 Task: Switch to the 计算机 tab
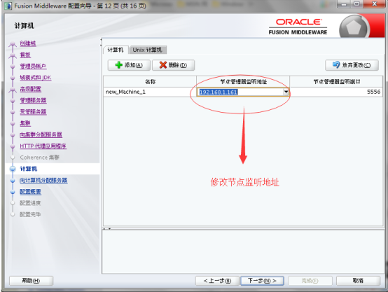[x=116, y=50]
